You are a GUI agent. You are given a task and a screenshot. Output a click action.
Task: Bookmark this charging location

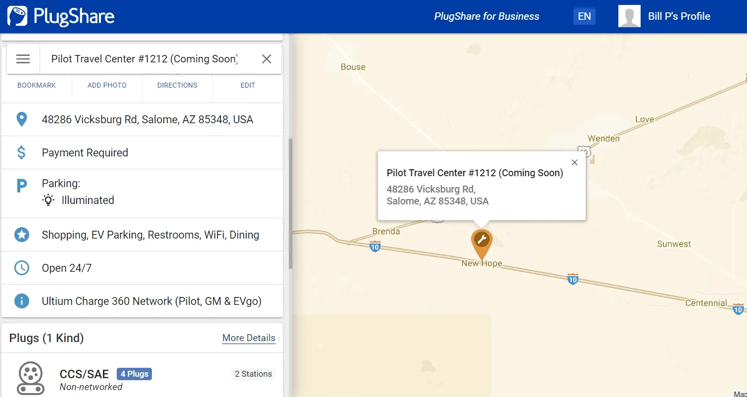[37, 85]
